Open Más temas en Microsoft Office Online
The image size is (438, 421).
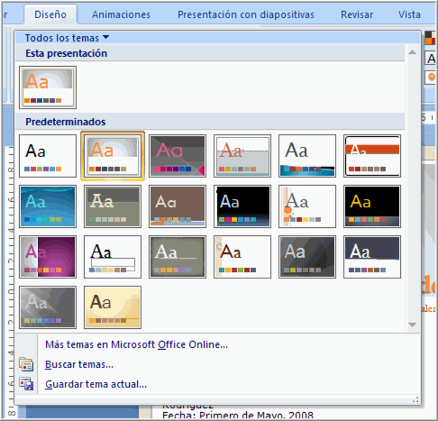tap(137, 344)
